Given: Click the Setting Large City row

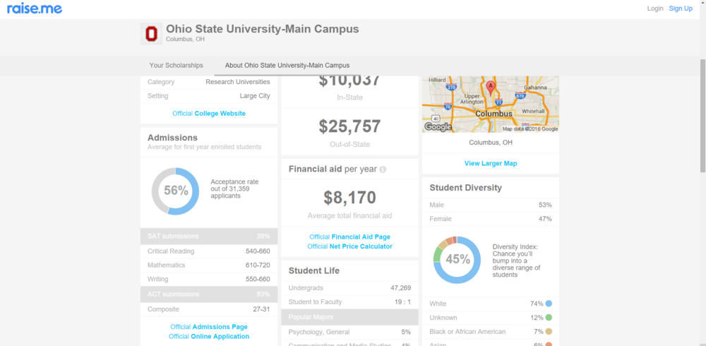Looking at the screenshot, I should (x=209, y=96).
